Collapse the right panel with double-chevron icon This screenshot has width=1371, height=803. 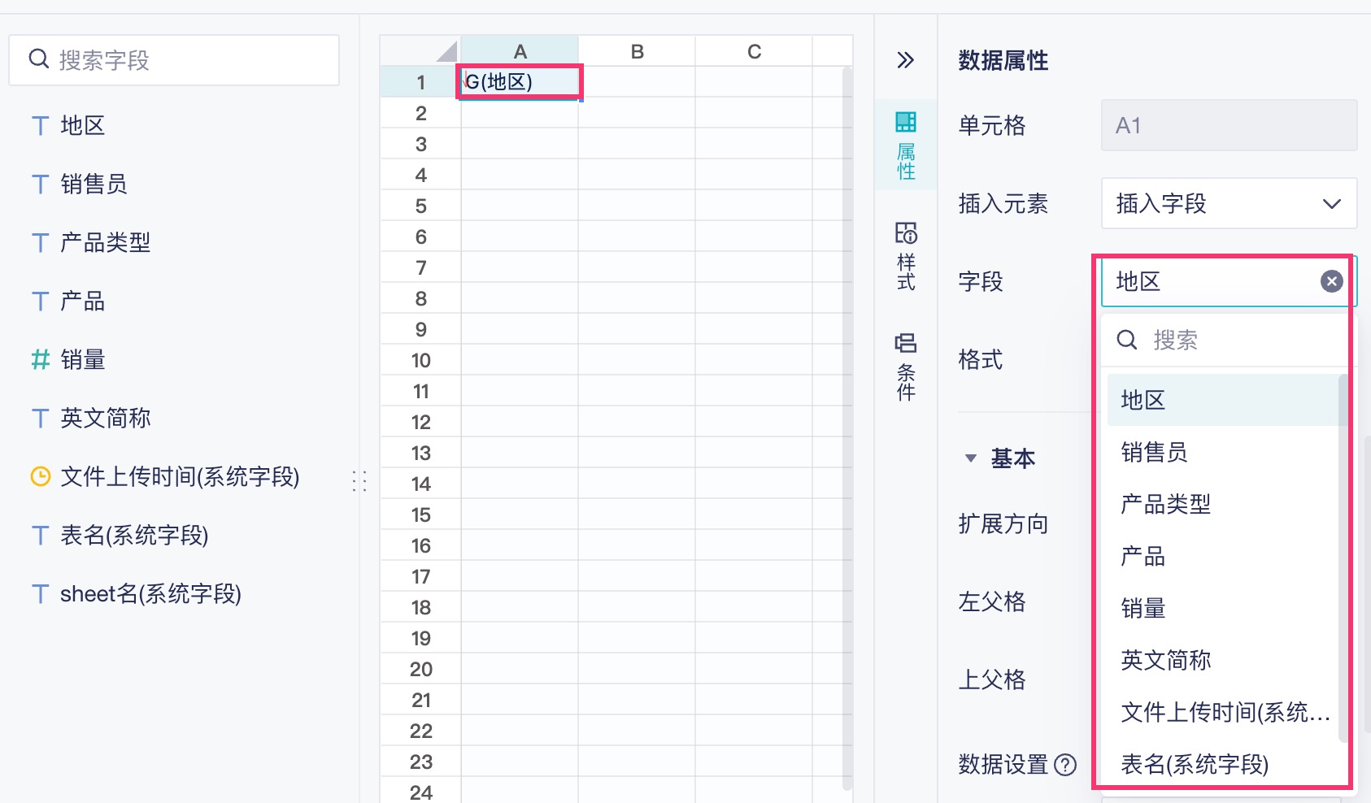pyautogui.click(x=905, y=60)
